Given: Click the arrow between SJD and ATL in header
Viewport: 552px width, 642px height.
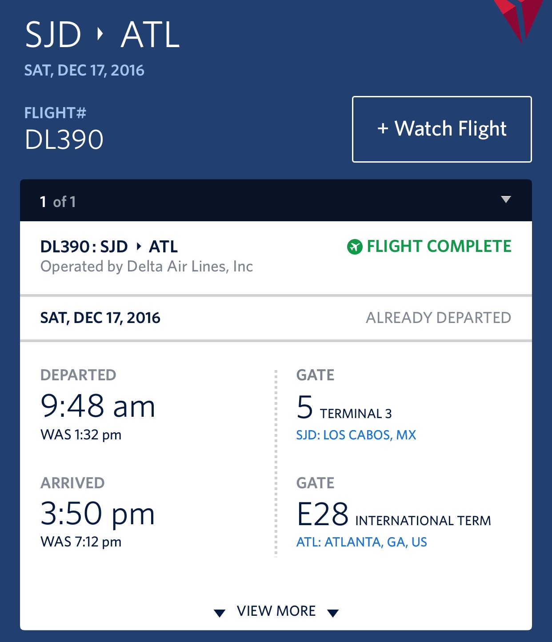Looking at the screenshot, I should click(x=100, y=34).
